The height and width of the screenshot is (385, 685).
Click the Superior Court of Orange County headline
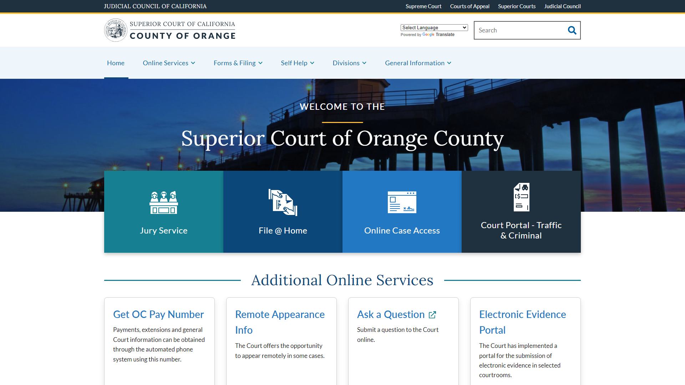pyautogui.click(x=342, y=138)
